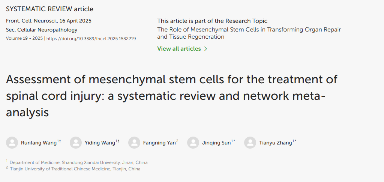The height and width of the screenshot is (182, 384).
Task: Open the Research Topic title about Mesenchymal Stem Cells
Action: 249,33
